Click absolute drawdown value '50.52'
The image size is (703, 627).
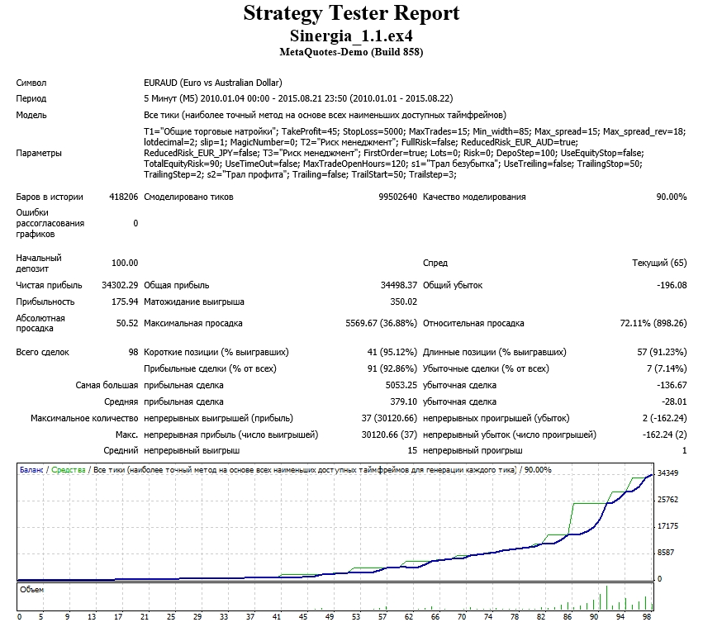point(127,323)
